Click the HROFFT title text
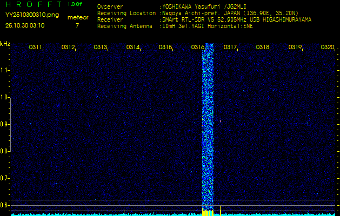The width and height of the screenshot is (340, 216). 32,4
